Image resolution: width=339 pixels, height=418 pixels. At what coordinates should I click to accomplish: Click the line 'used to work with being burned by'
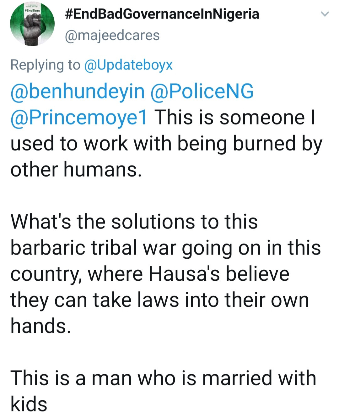pos(166,144)
